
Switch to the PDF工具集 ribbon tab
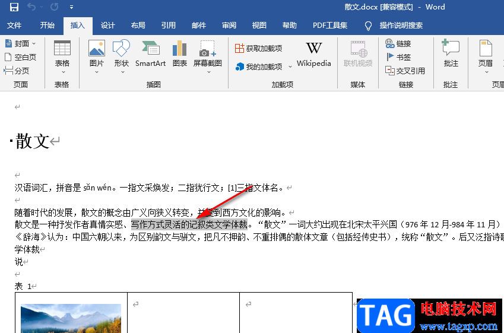click(x=330, y=26)
